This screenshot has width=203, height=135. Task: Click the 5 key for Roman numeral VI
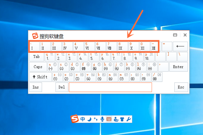tap(90, 46)
